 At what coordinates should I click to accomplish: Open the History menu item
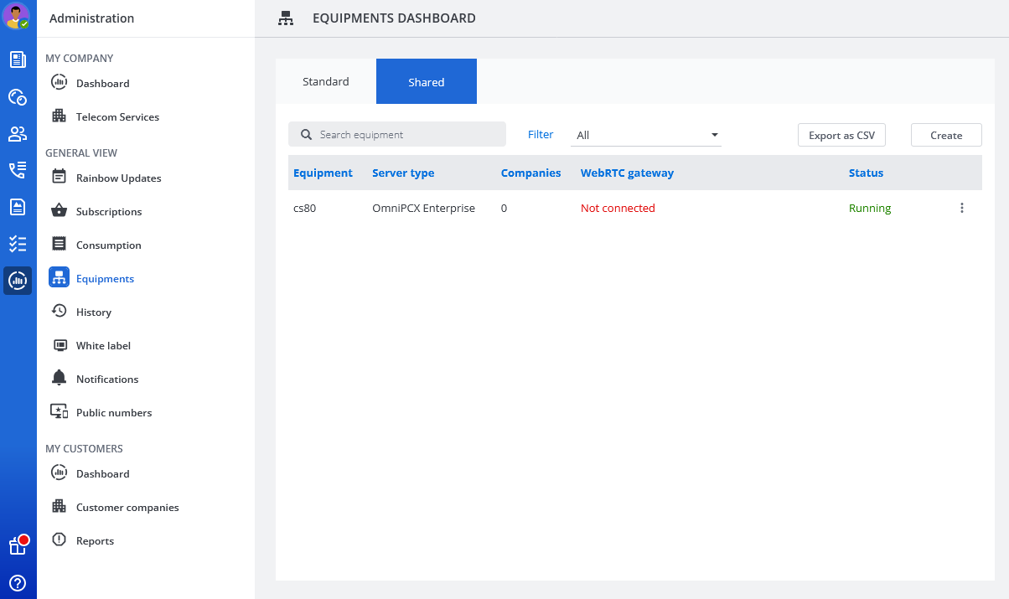[x=94, y=312]
